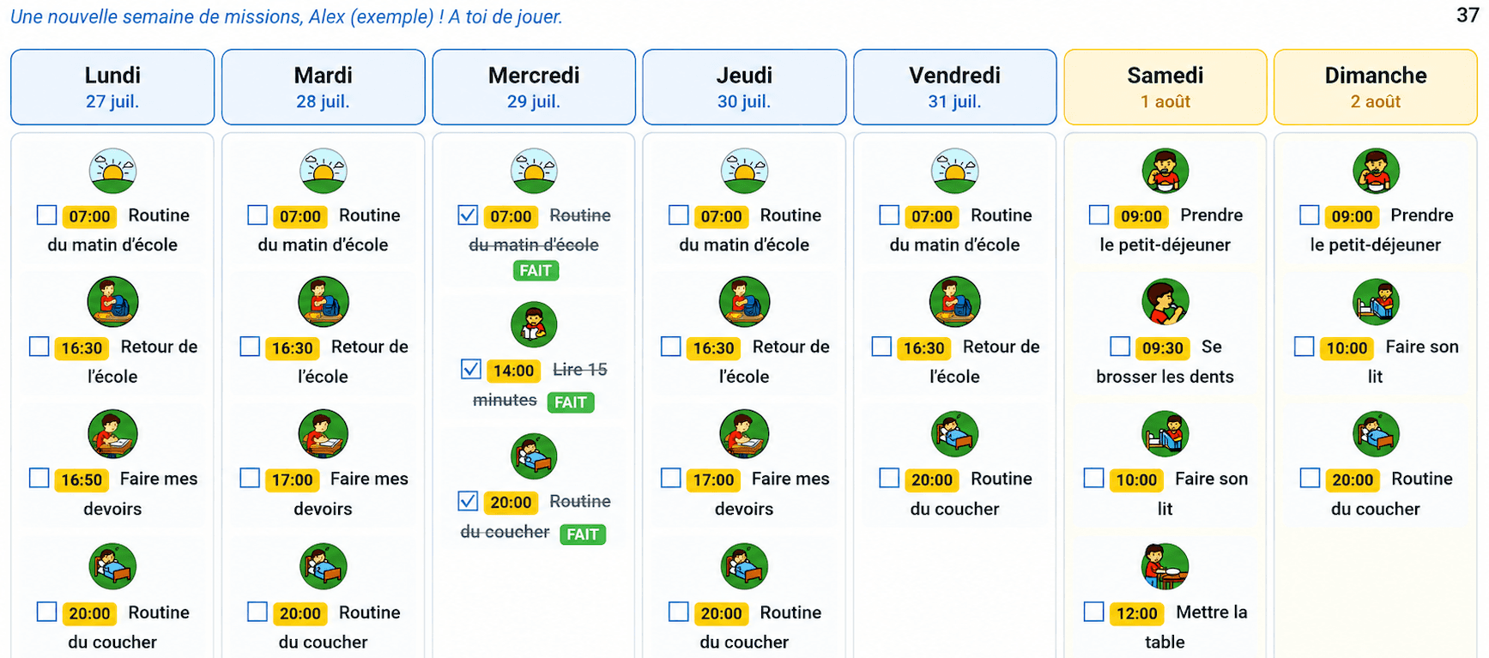Click the sunrise icon under Lundi
1489x658 pixels.
(112, 170)
